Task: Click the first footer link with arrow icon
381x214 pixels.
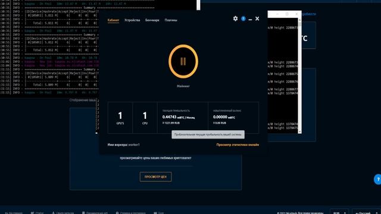Action: pos(14,213)
